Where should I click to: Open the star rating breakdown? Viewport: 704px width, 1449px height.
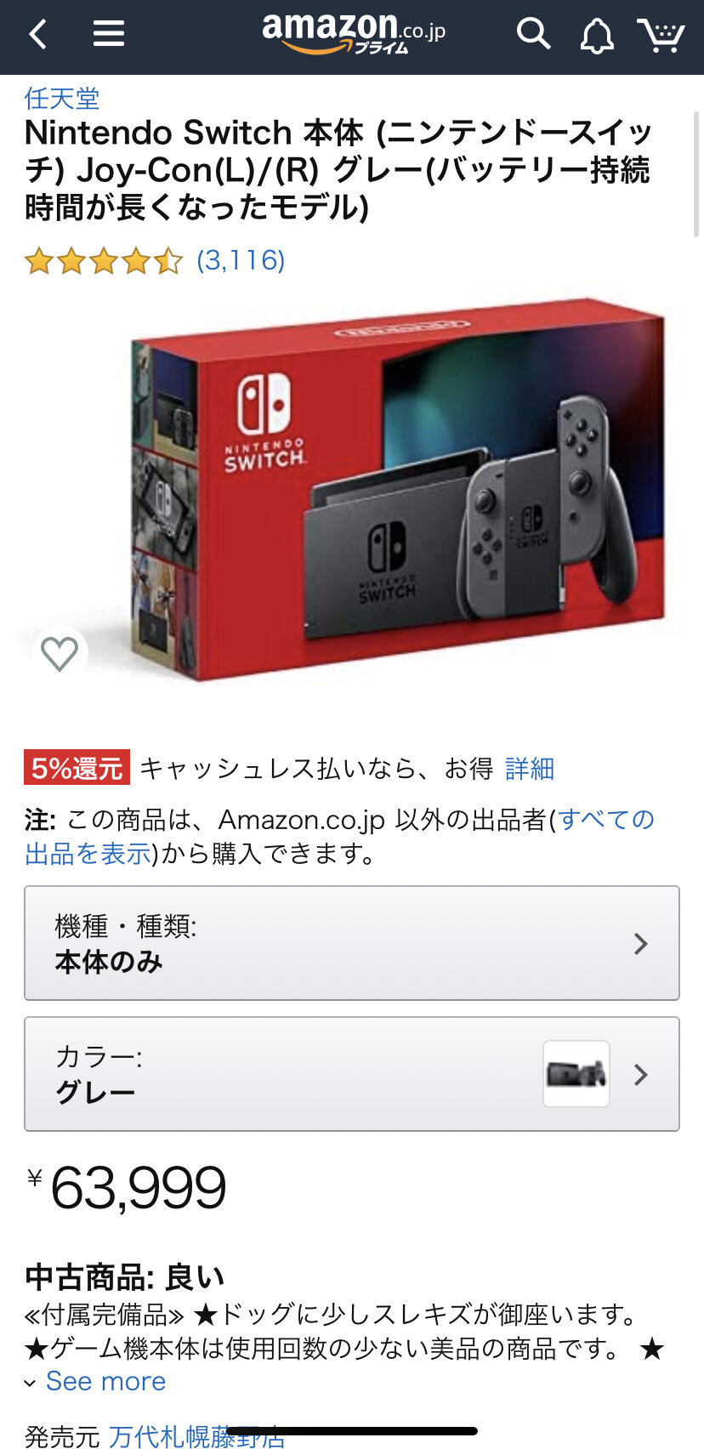tap(104, 260)
